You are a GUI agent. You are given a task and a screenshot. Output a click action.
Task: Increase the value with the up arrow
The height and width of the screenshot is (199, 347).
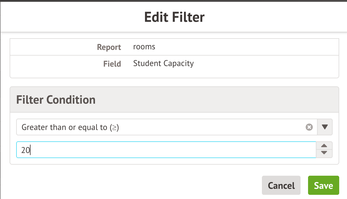pos(324,146)
